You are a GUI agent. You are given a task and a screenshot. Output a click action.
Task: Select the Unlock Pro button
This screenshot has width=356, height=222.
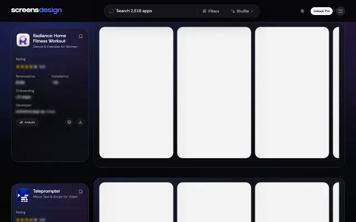(x=322, y=11)
